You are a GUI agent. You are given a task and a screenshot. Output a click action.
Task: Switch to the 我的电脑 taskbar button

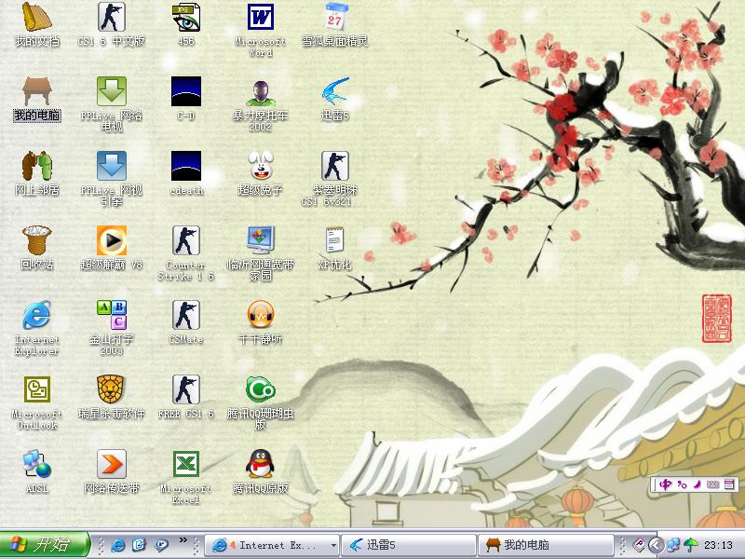pyautogui.click(x=546, y=545)
